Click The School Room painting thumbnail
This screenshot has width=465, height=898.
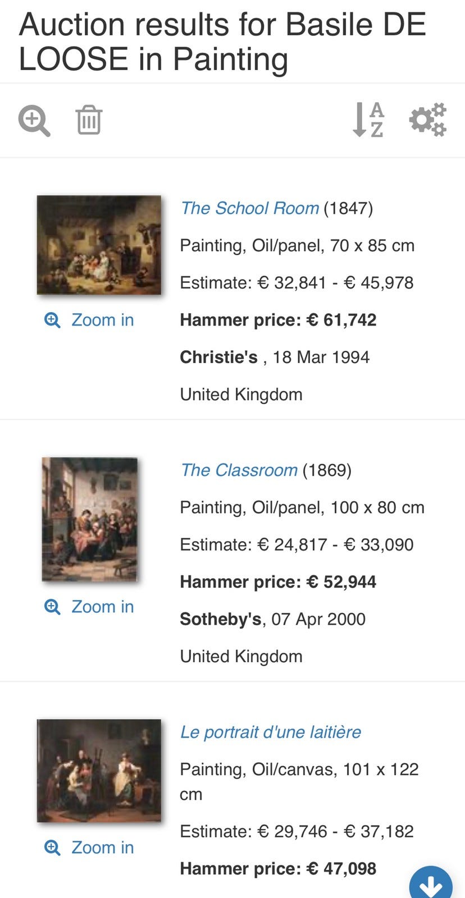[99, 245]
